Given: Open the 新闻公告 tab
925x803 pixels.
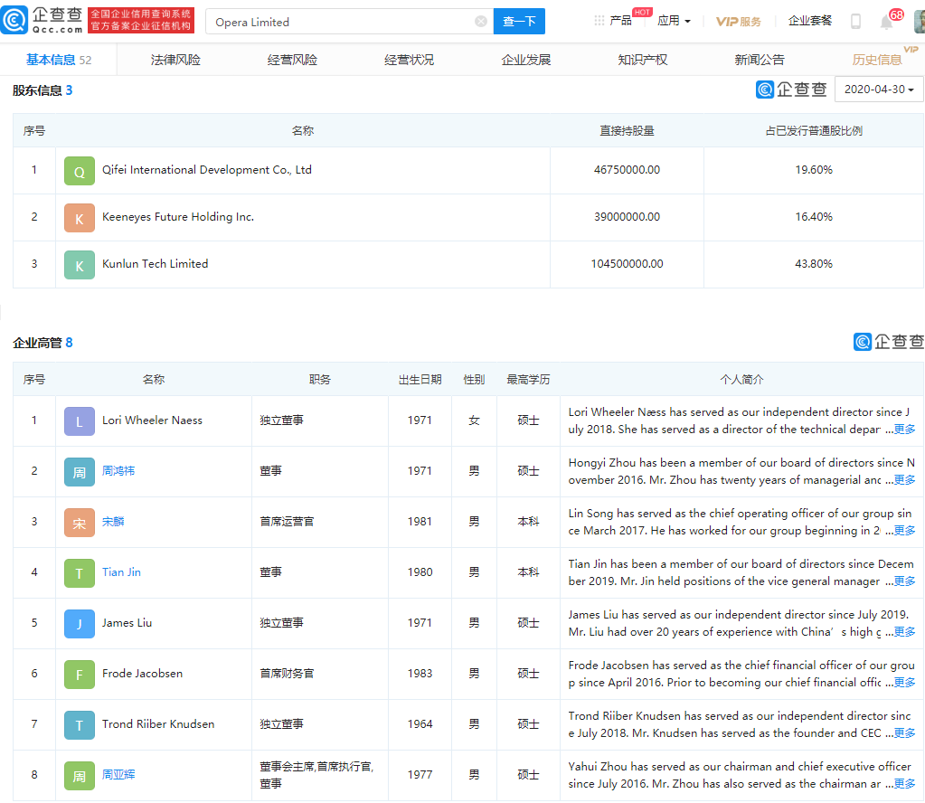Looking at the screenshot, I should pyautogui.click(x=759, y=60).
